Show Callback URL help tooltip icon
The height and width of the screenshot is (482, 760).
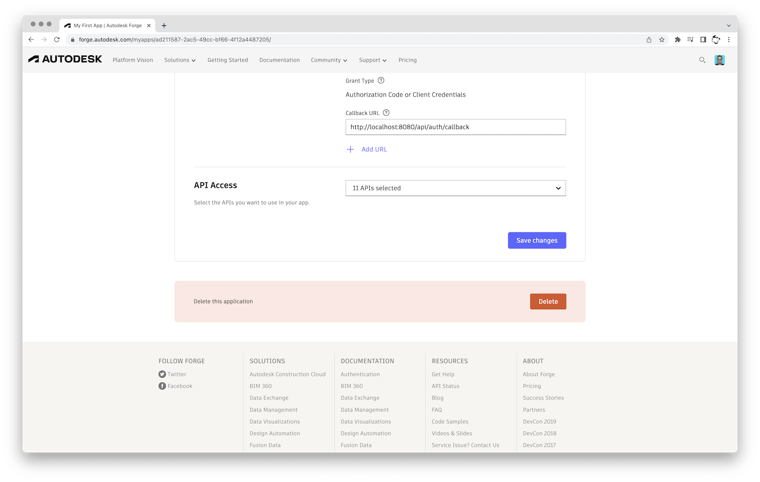click(386, 113)
